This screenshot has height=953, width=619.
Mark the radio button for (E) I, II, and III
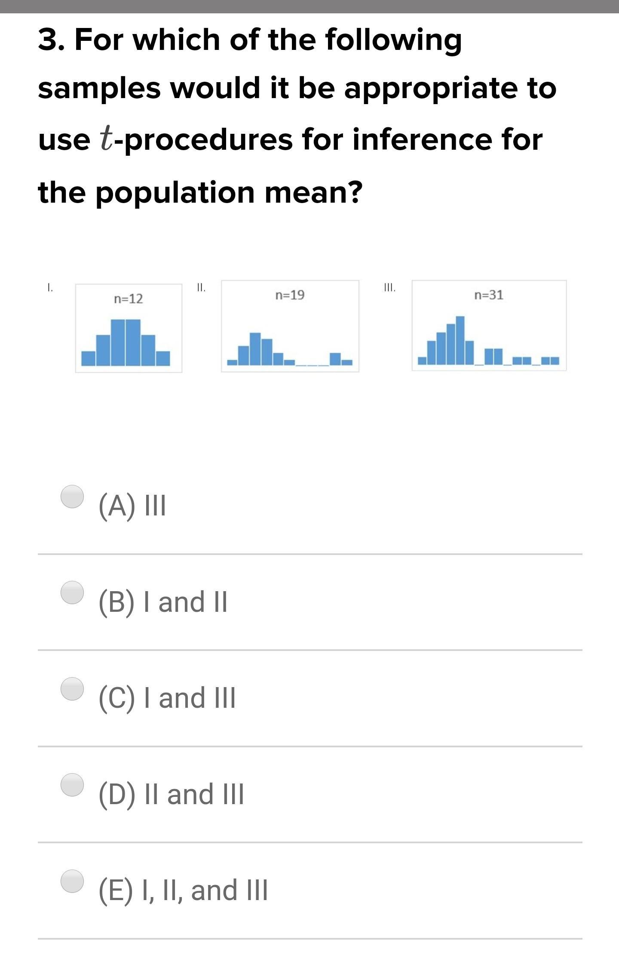pos(72,881)
